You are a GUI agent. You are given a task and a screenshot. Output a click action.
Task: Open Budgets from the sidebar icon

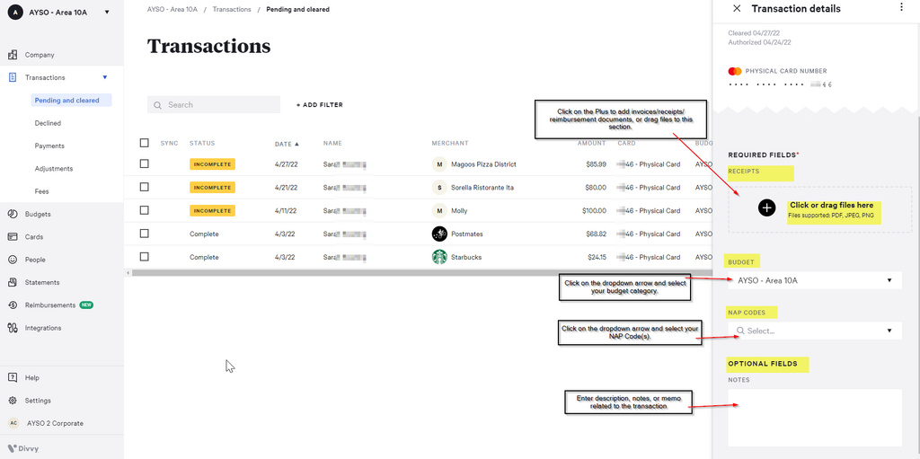pyautogui.click(x=13, y=214)
